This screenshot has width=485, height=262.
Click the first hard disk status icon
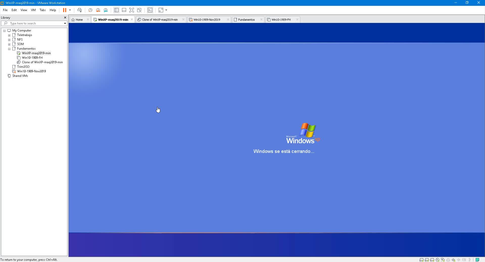pyautogui.click(x=421, y=260)
